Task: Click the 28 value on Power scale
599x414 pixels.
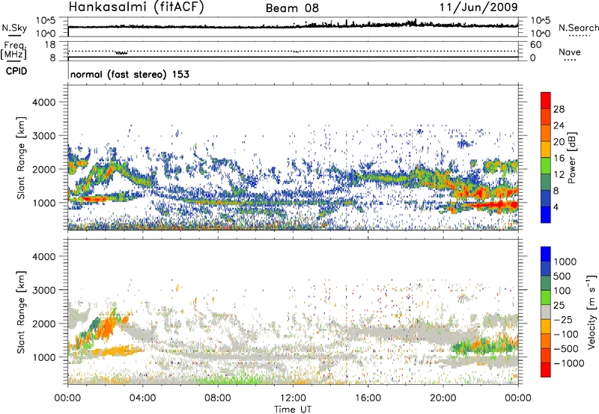Action: pos(559,109)
